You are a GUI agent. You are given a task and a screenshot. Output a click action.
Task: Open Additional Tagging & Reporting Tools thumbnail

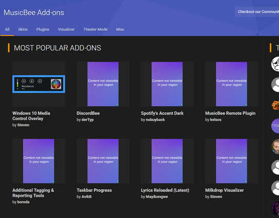coord(39,161)
